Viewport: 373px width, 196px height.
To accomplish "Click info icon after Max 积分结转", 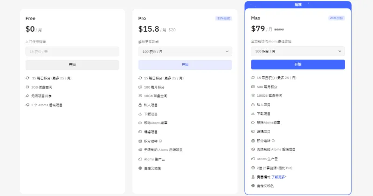I will (273, 141).
